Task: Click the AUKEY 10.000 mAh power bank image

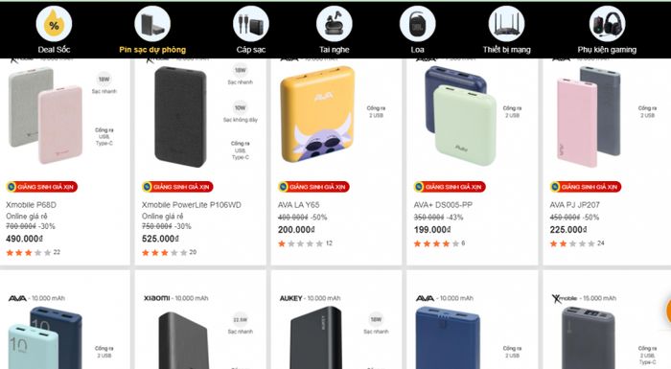Action: click(x=315, y=338)
